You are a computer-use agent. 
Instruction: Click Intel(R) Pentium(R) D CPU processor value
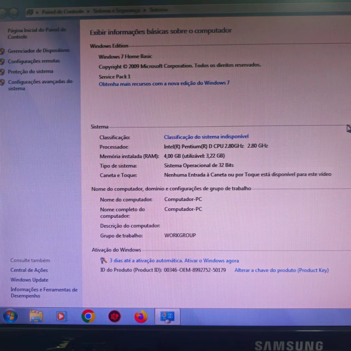coord(216,146)
